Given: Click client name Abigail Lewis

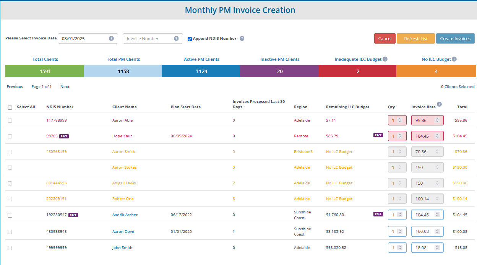Looking at the screenshot, I should point(124,183).
